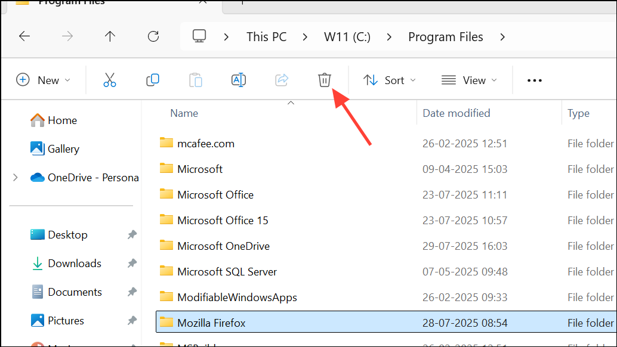Select Downloads in the sidebar
This screenshot has width=617, height=347.
click(74, 264)
